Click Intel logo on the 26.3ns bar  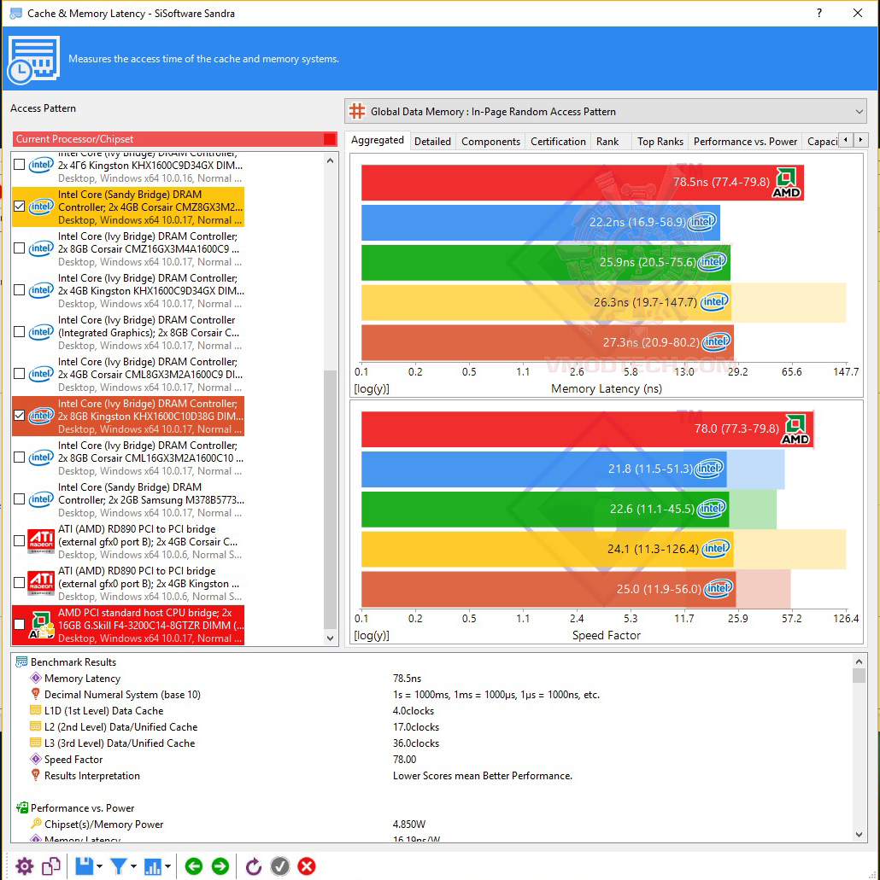[714, 302]
